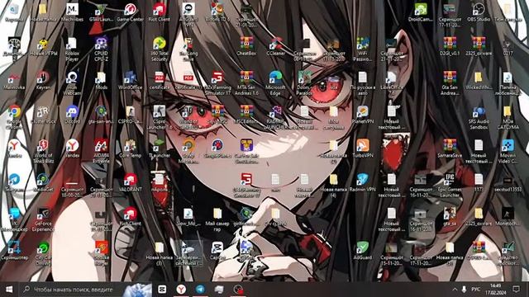Select MTA San Andreas 1.6 archive
Image resolution: width=529 pixels, height=297 pixels.
tap(246, 83)
